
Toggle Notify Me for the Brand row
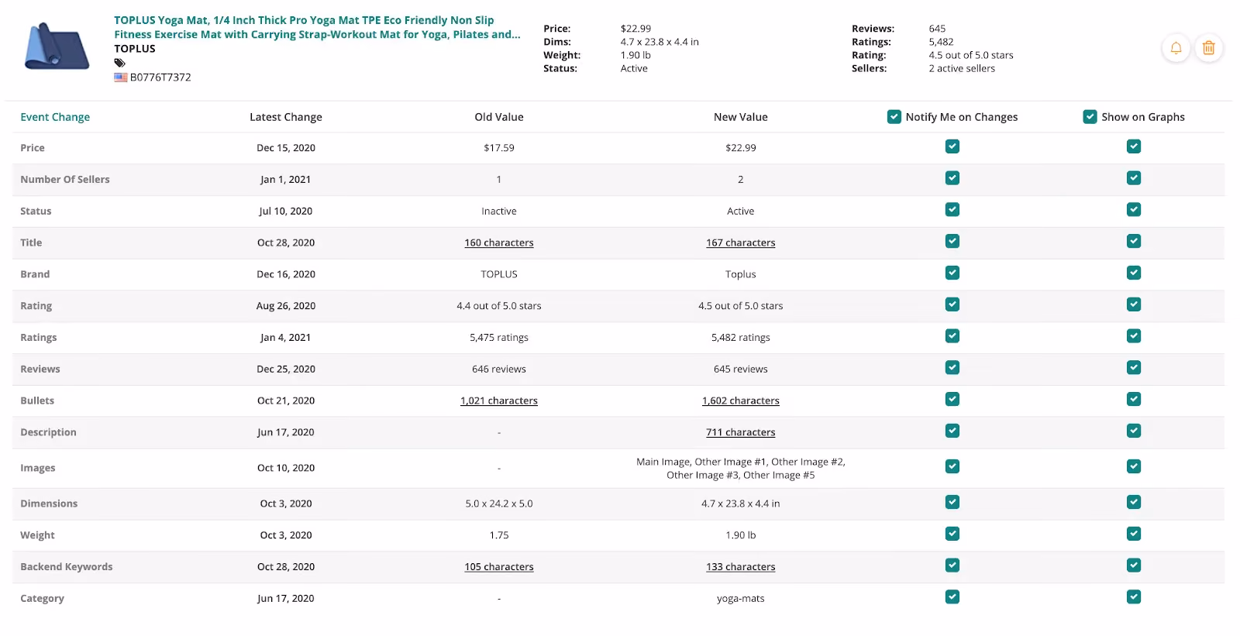coord(952,273)
